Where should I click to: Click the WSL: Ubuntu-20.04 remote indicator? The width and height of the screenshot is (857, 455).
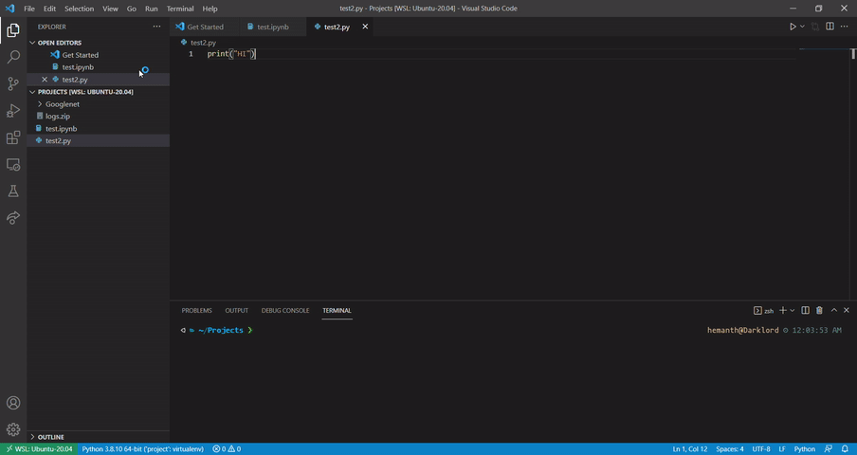pyautogui.click(x=39, y=449)
